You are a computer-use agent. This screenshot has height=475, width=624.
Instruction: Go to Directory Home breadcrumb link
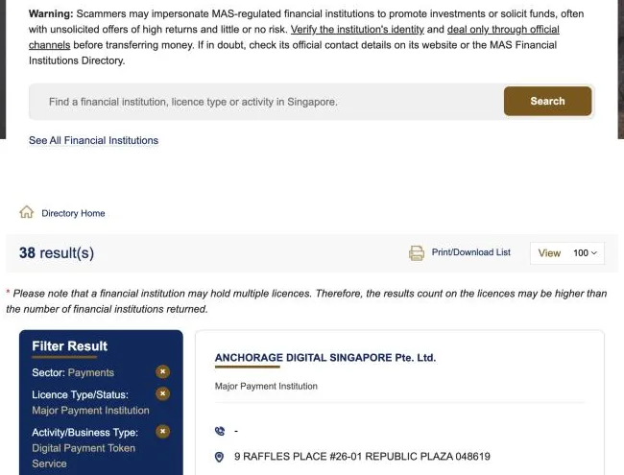(x=73, y=213)
